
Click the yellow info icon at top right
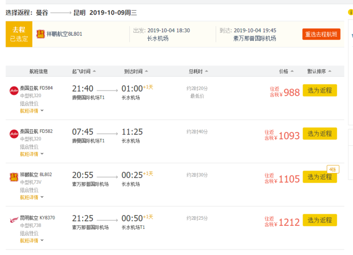point(350,12)
